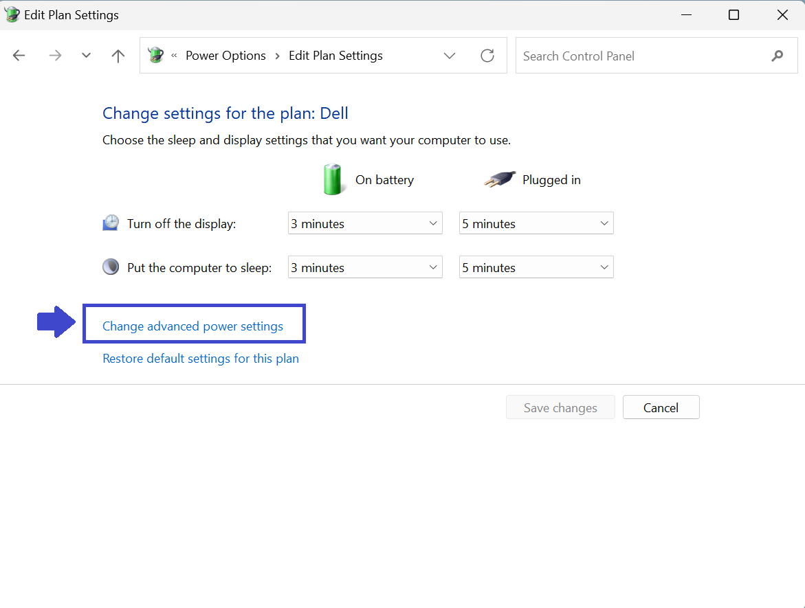Open the recent locations chevron
Image resolution: width=805 pixels, height=608 pixels.
tap(86, 56)
